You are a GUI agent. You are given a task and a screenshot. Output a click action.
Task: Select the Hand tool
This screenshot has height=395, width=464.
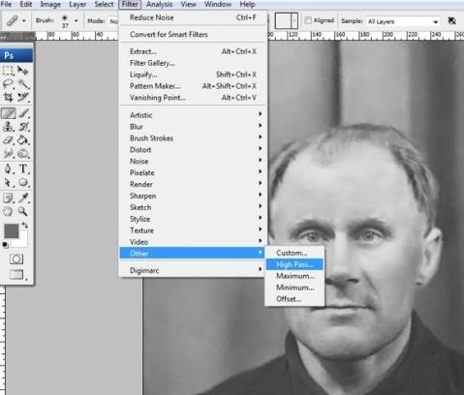(x=8, y=211)
